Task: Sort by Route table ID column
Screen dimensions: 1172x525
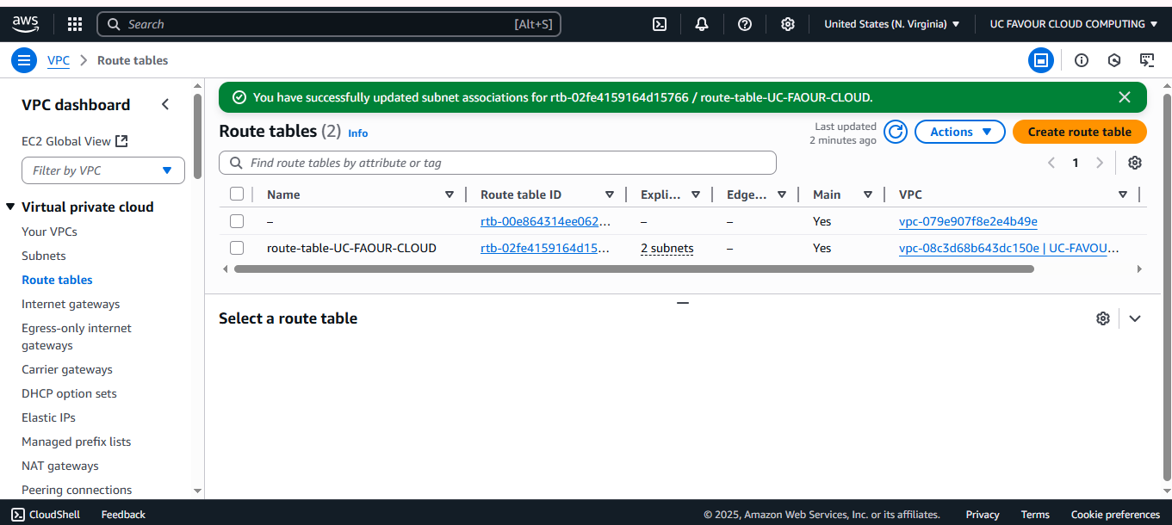Action: click(610, 195)
